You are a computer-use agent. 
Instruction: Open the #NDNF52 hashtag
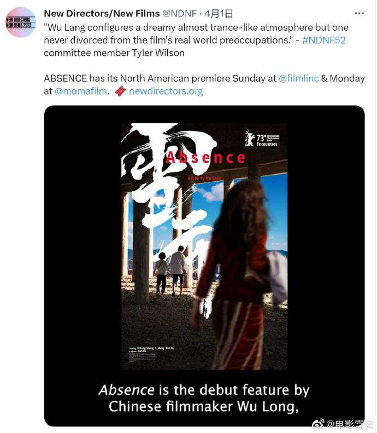pyautogui.click(x=324, y=41)
